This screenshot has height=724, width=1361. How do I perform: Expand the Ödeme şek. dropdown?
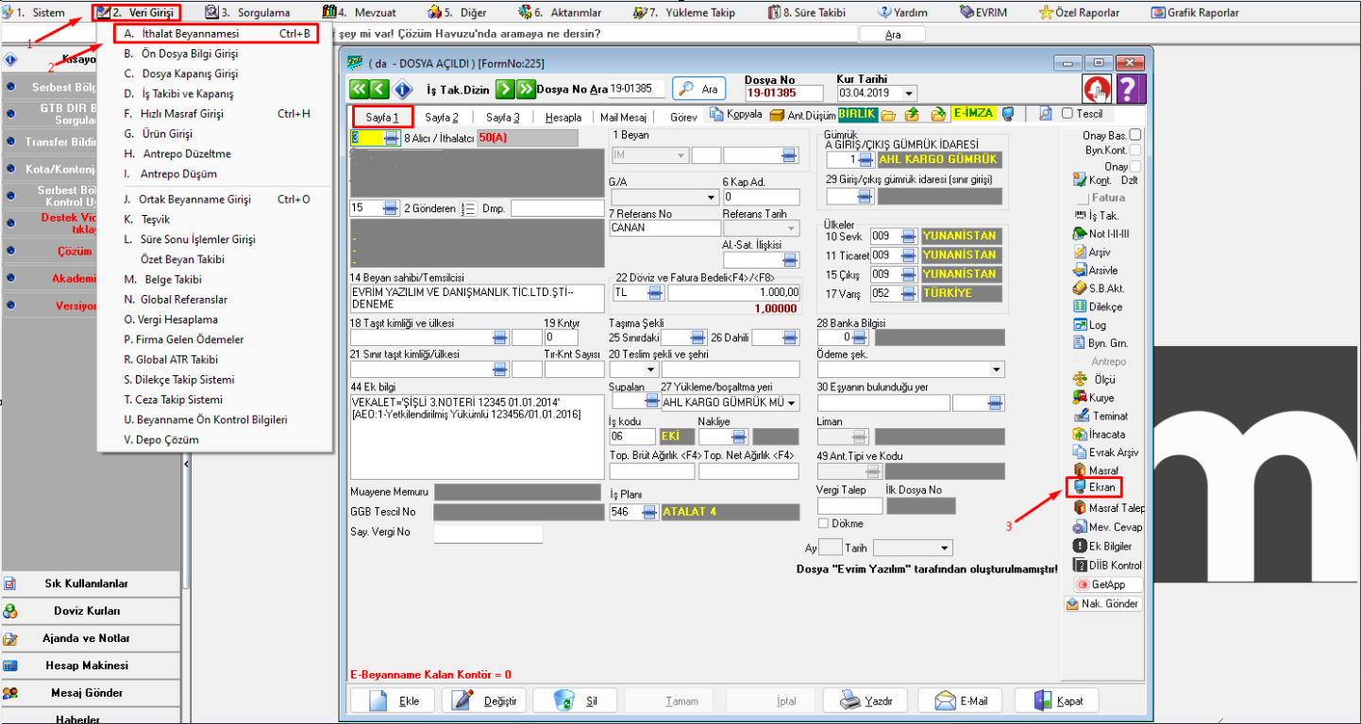click(996, 370)
